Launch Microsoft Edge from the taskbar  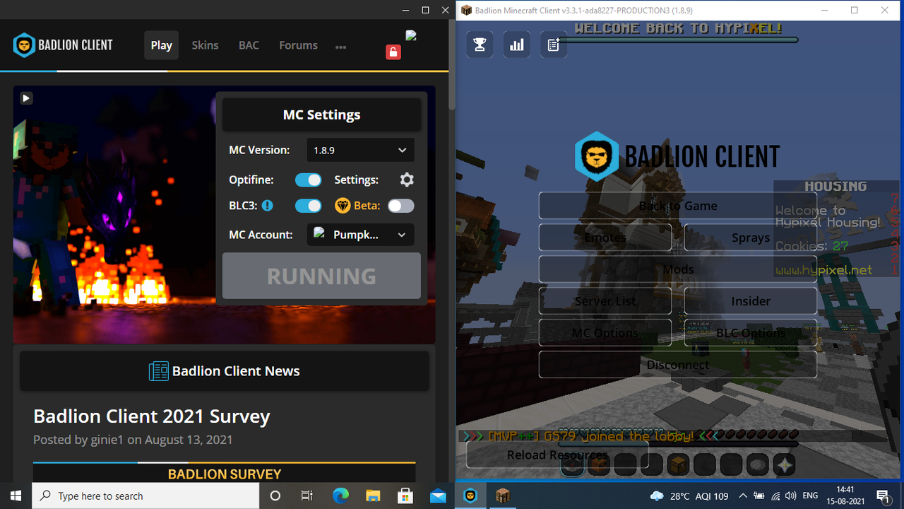click(x=340, y=496)
